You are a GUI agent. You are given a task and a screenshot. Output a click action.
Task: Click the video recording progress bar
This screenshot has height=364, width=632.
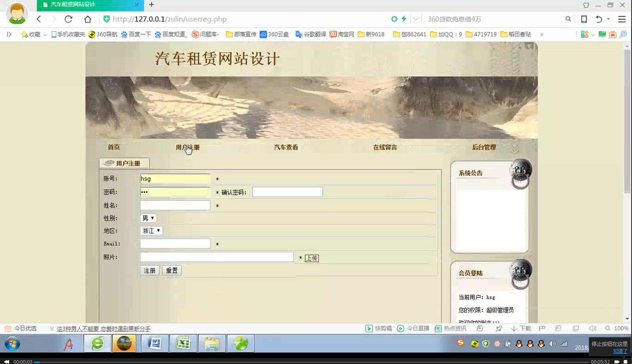click(x=311, y=362)
